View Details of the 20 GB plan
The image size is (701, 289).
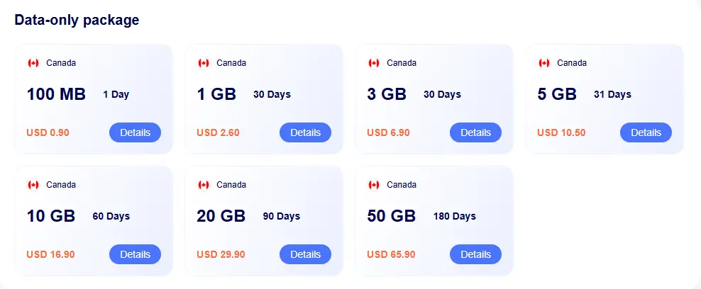305,254
